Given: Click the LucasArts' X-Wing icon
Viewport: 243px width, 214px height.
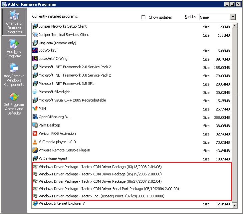Looking at the screenshot, I should (35, 59).
